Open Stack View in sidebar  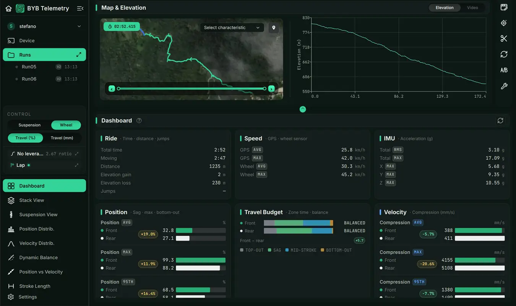pyautogui.click(x=44, y=200)
